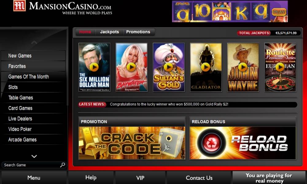Open the Crack the Code promotion banner
307x184 pixels.
132,143
